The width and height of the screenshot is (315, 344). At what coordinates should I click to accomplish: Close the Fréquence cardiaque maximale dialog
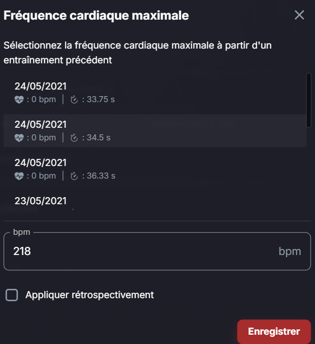pos(299,15)
